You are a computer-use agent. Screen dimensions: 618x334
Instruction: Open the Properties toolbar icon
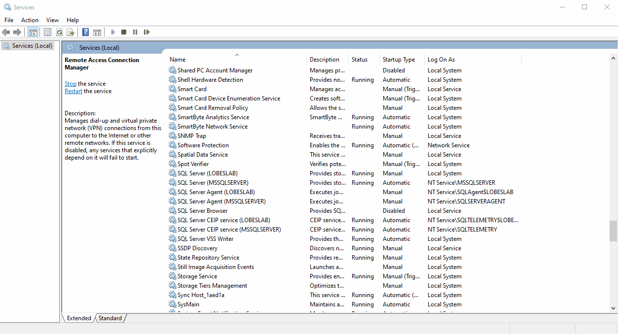(48, 32)
